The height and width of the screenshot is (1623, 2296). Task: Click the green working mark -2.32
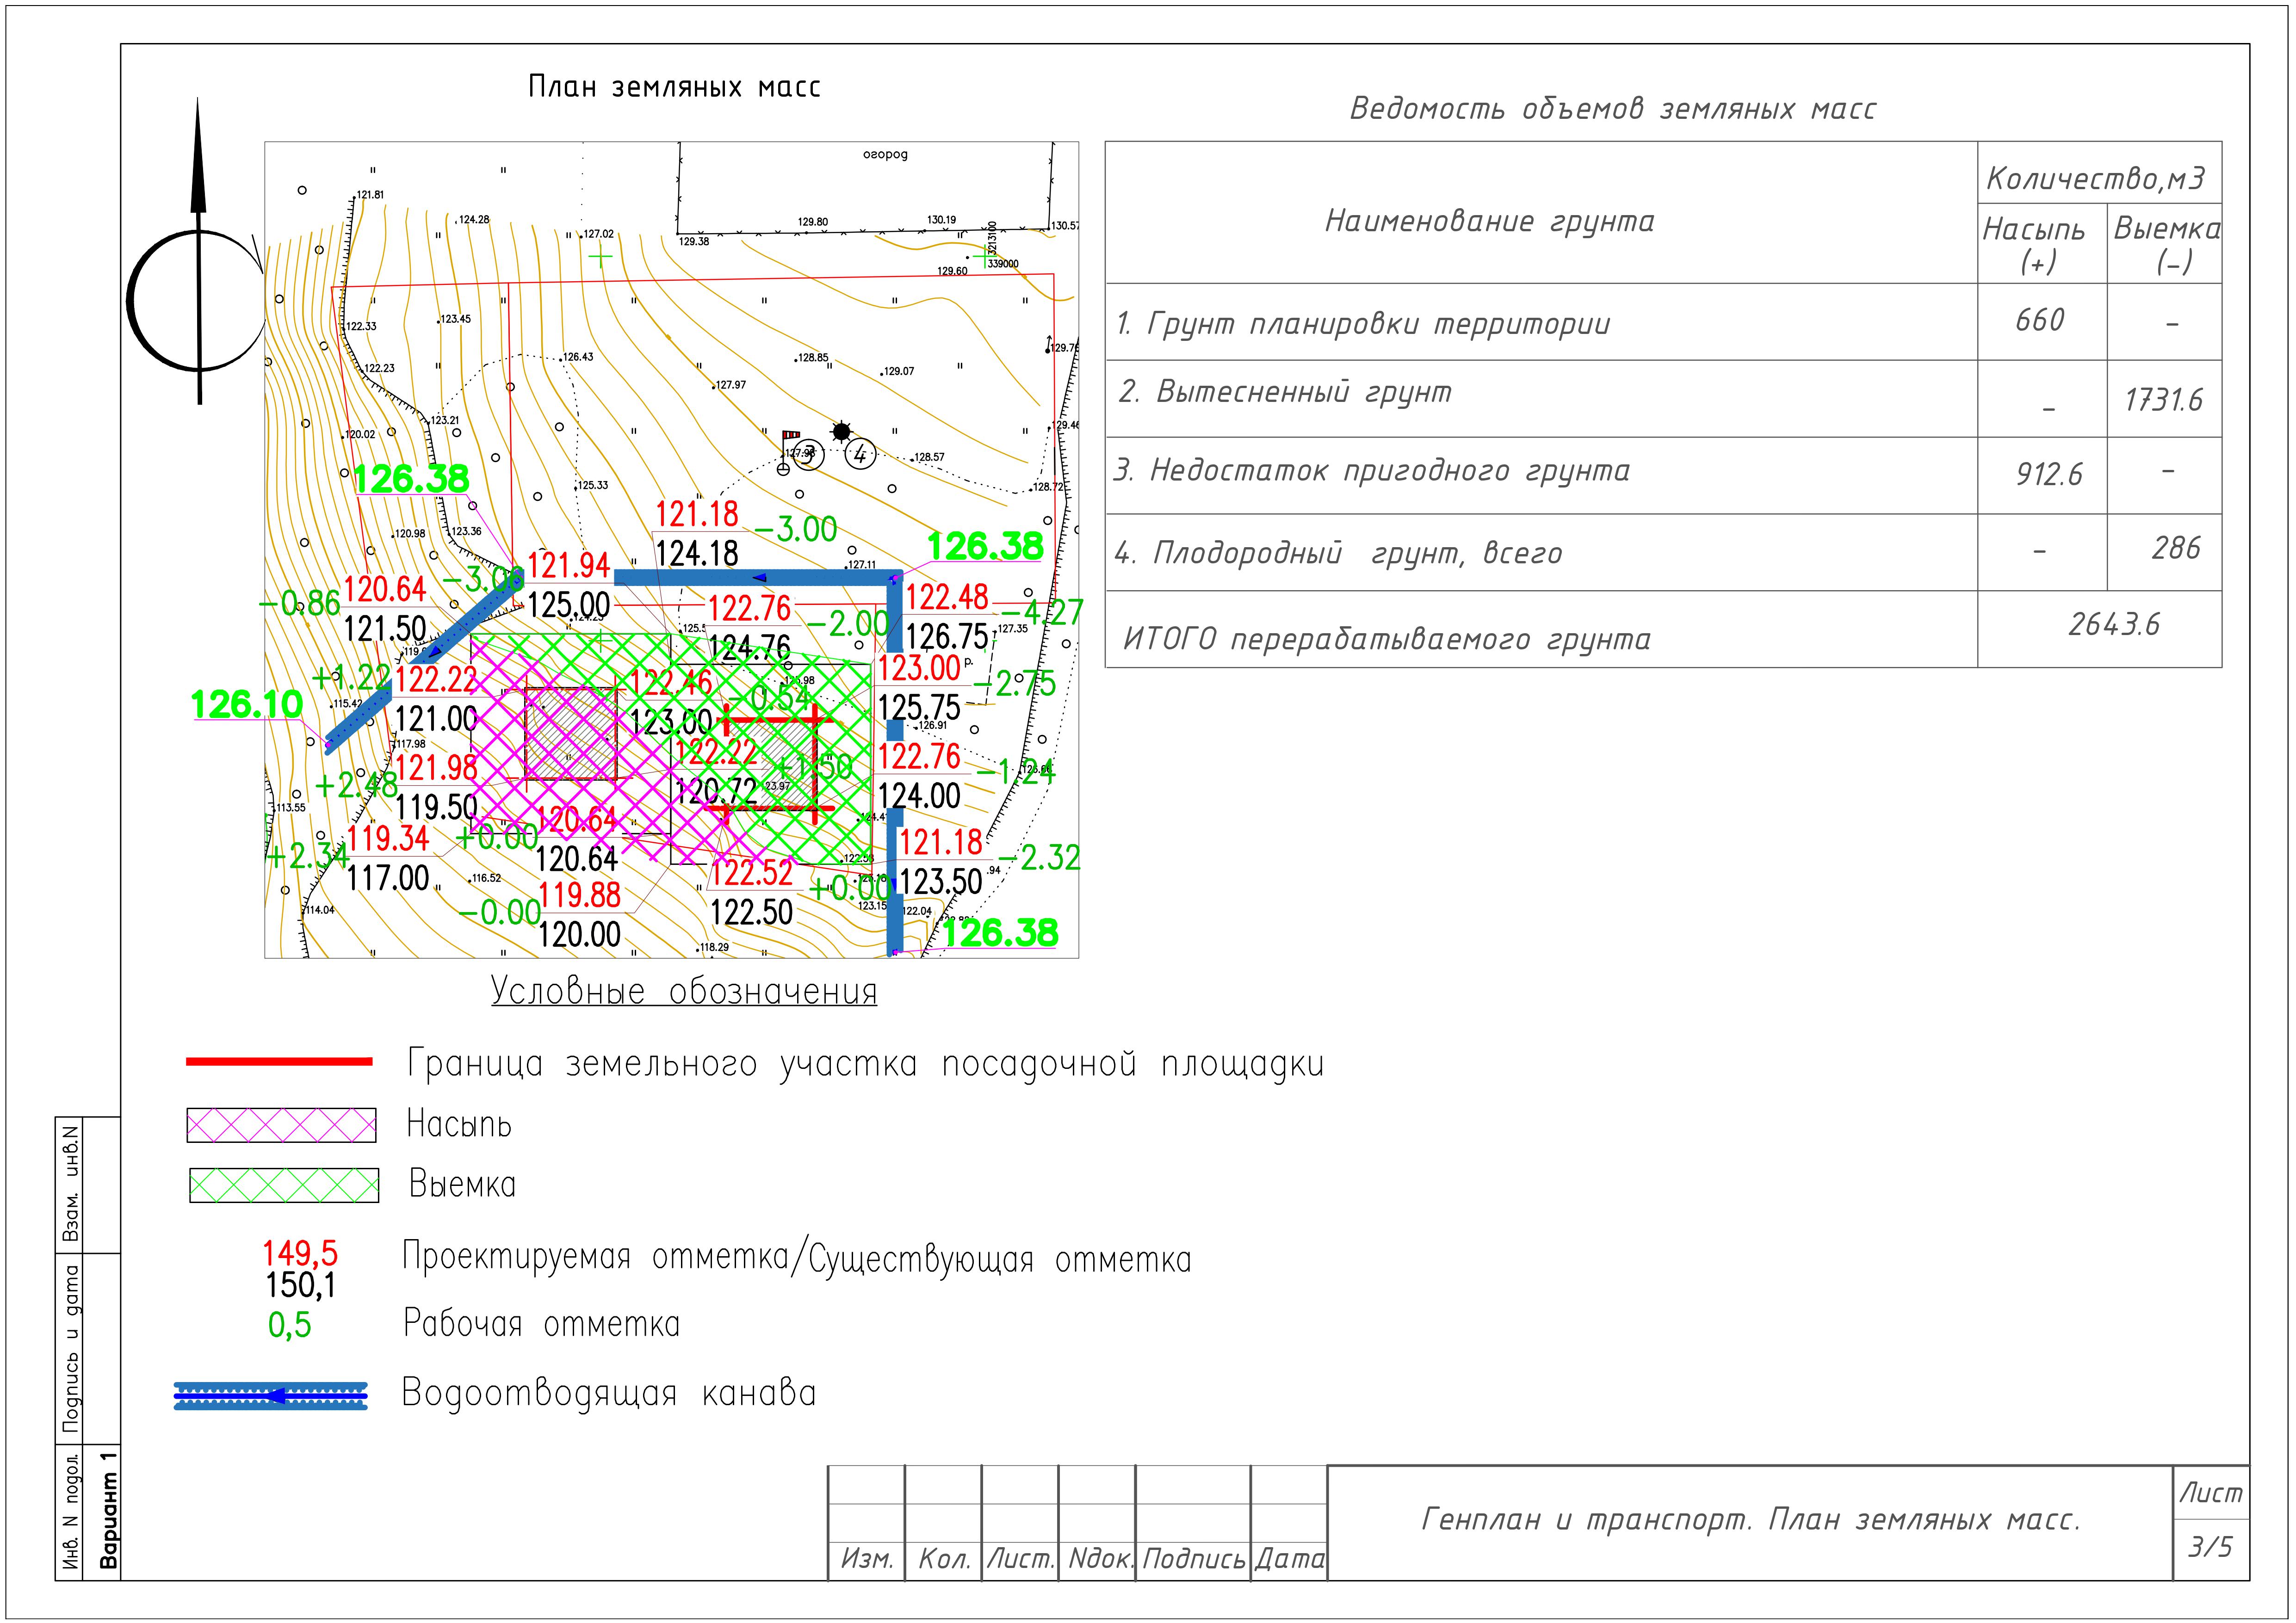(x=1039, y=858)
